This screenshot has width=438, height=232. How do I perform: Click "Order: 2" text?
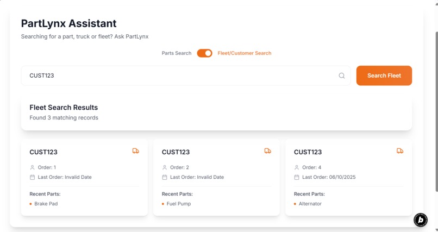click(x=180, y=167)
